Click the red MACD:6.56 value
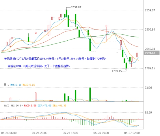This screenshot has width=160, height=136. 30,105
